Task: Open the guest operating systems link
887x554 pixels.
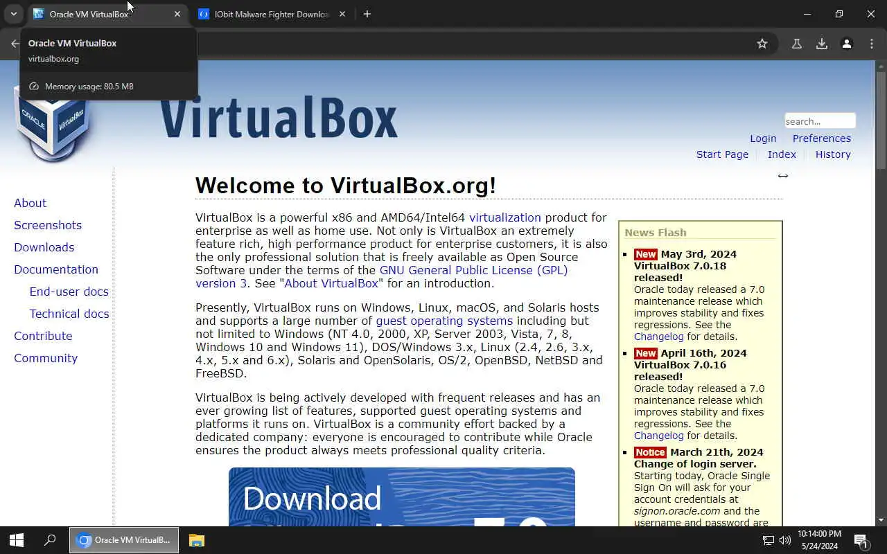Action: tap(444, 321)
